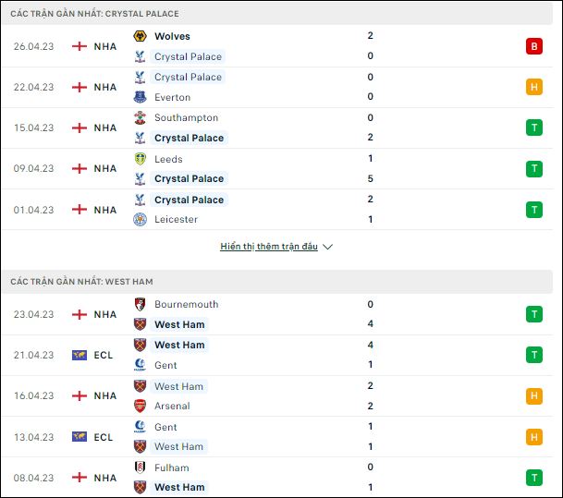Click the Leicester club crest icon
Image resolution: width=563 pixels, height=498 pixels.
point(140,219)
